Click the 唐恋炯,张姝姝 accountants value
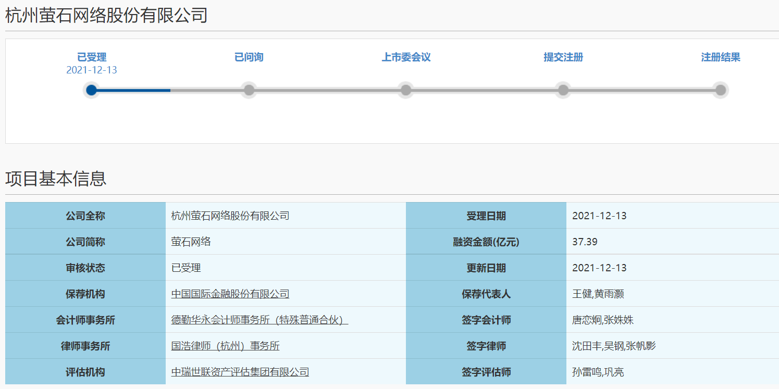 [x=603, y=320]
